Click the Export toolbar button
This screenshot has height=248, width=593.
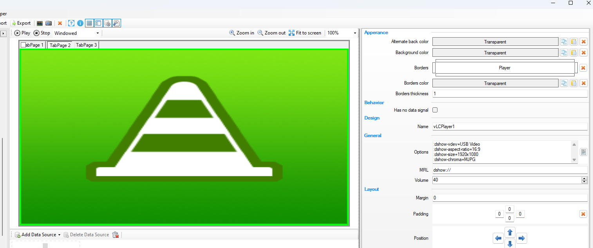22,23
